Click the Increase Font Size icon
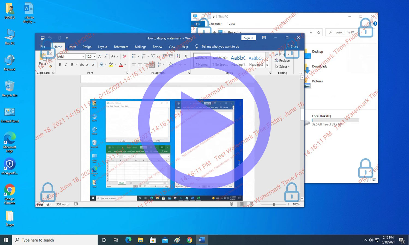Image resolution: width=409 pixels, height=245 pixels. pyautogui.click(x=100, y=56)
